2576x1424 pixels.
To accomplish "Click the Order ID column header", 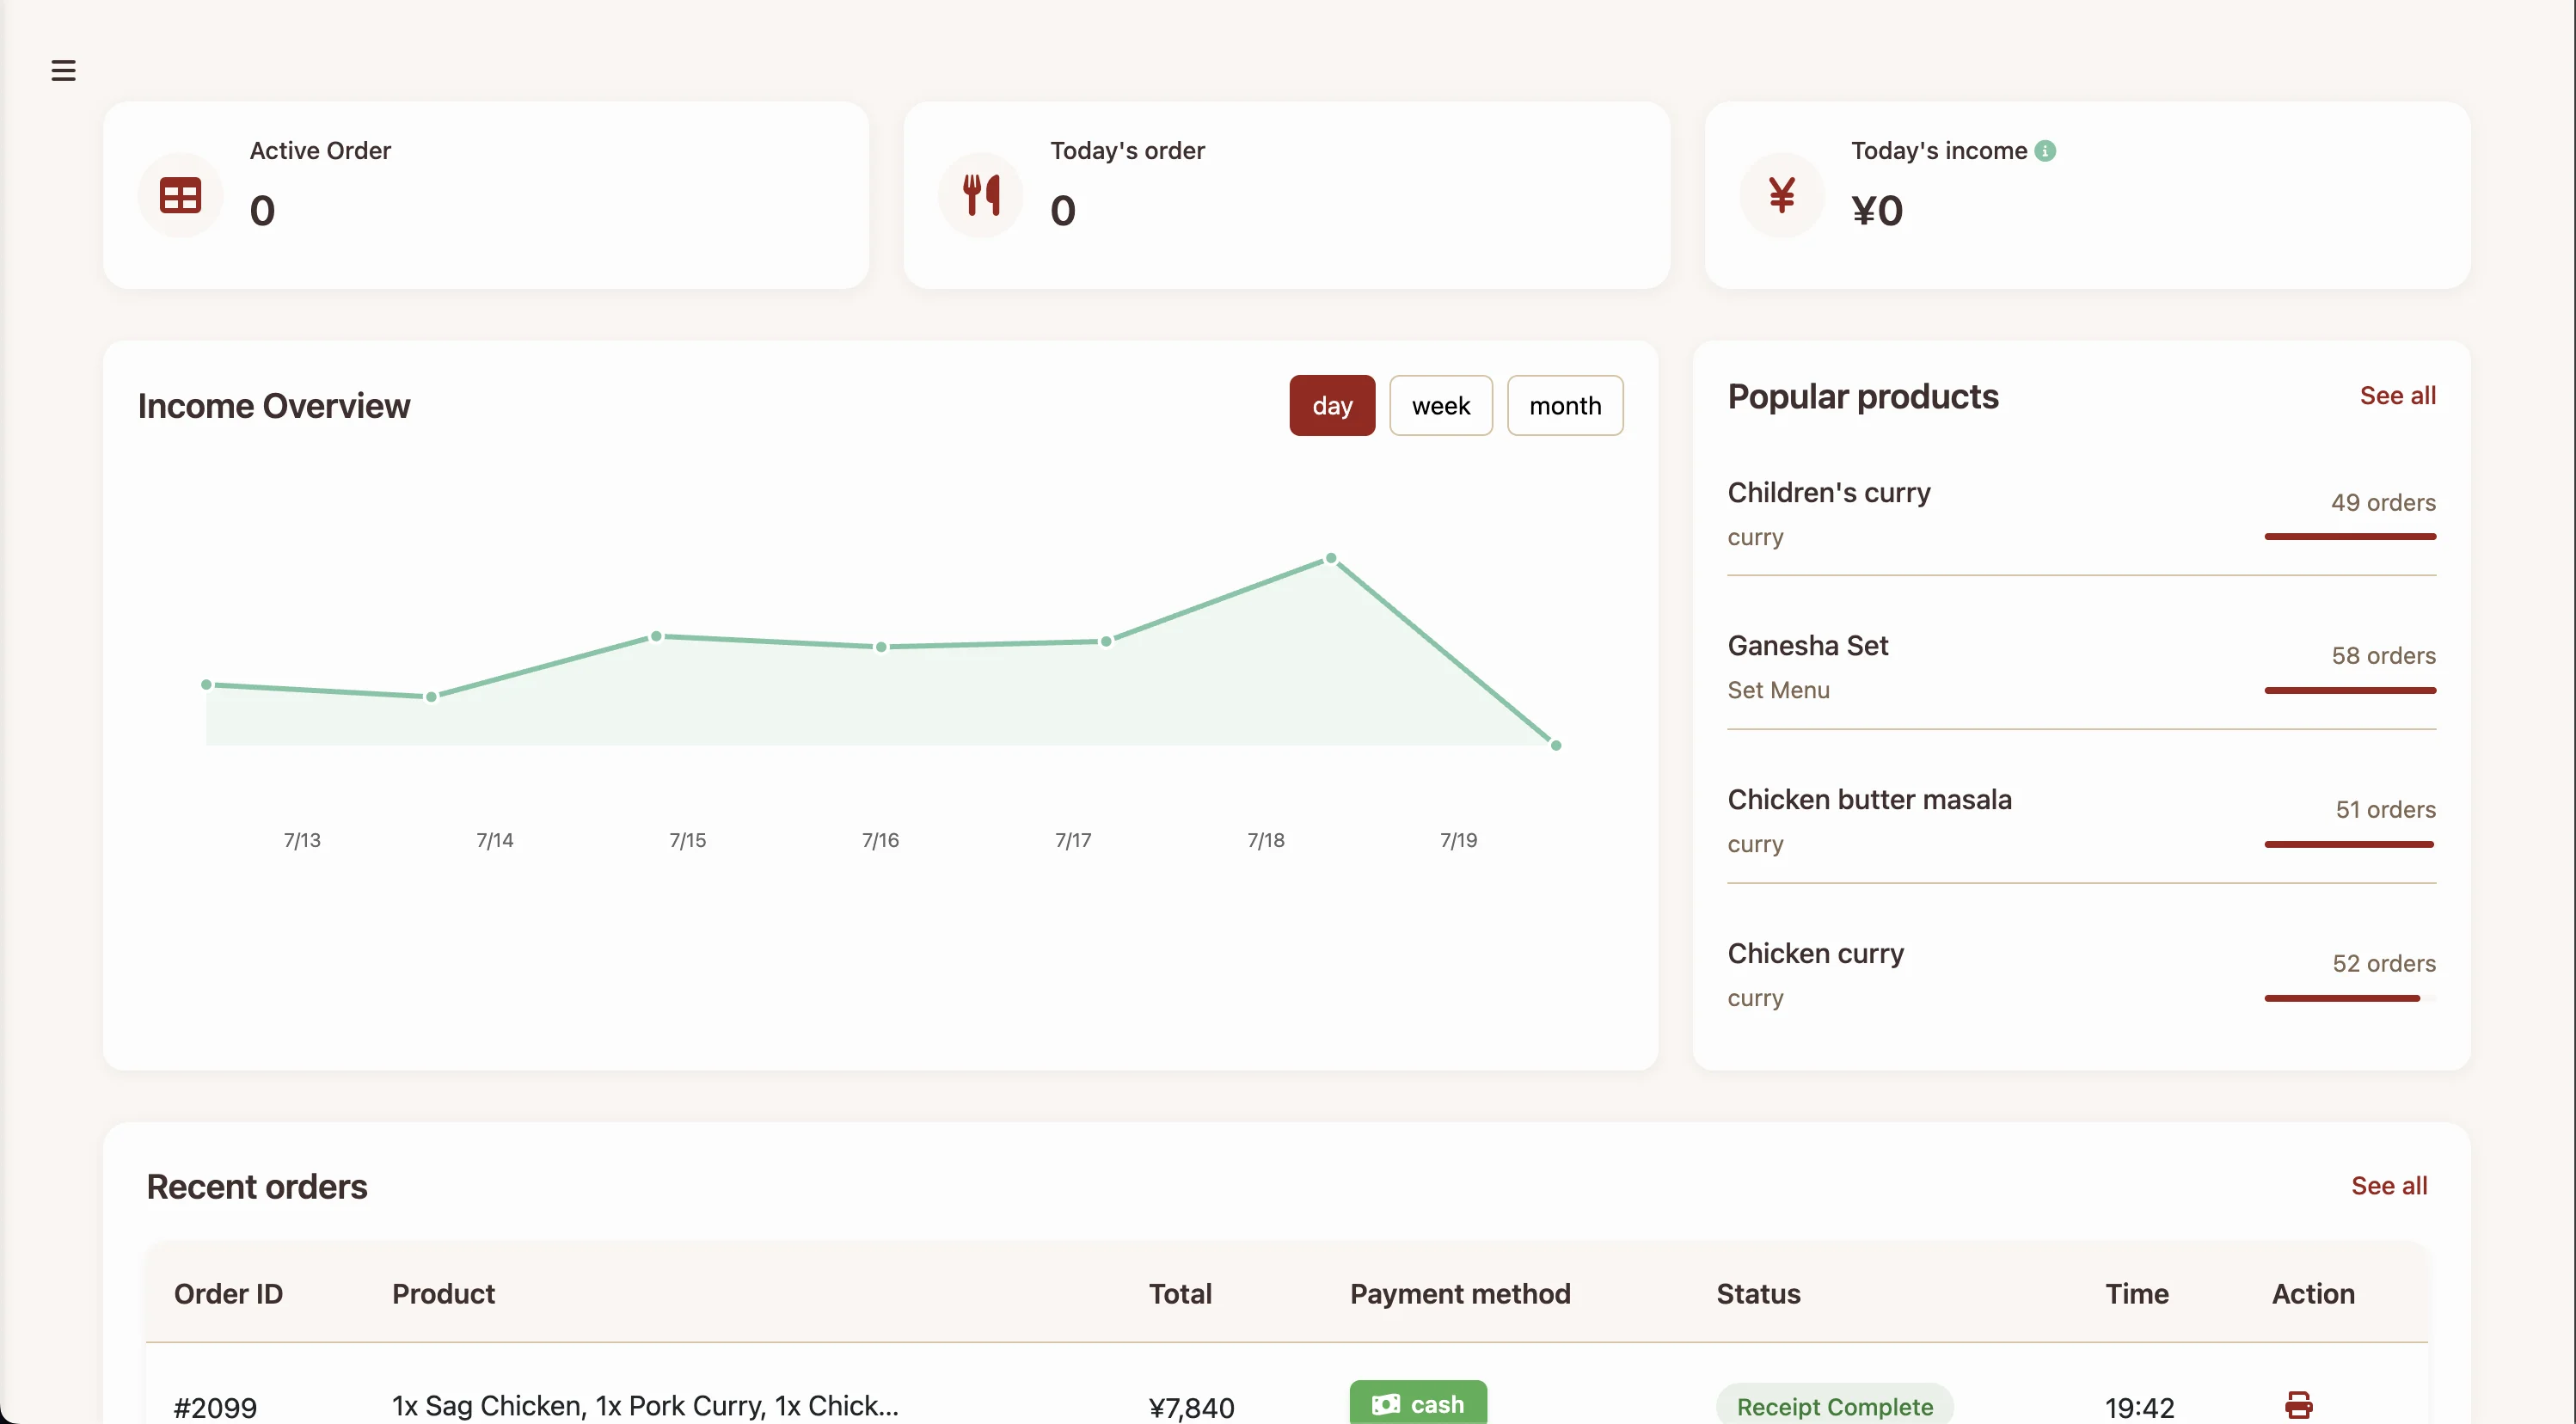I will [228, 1294].
